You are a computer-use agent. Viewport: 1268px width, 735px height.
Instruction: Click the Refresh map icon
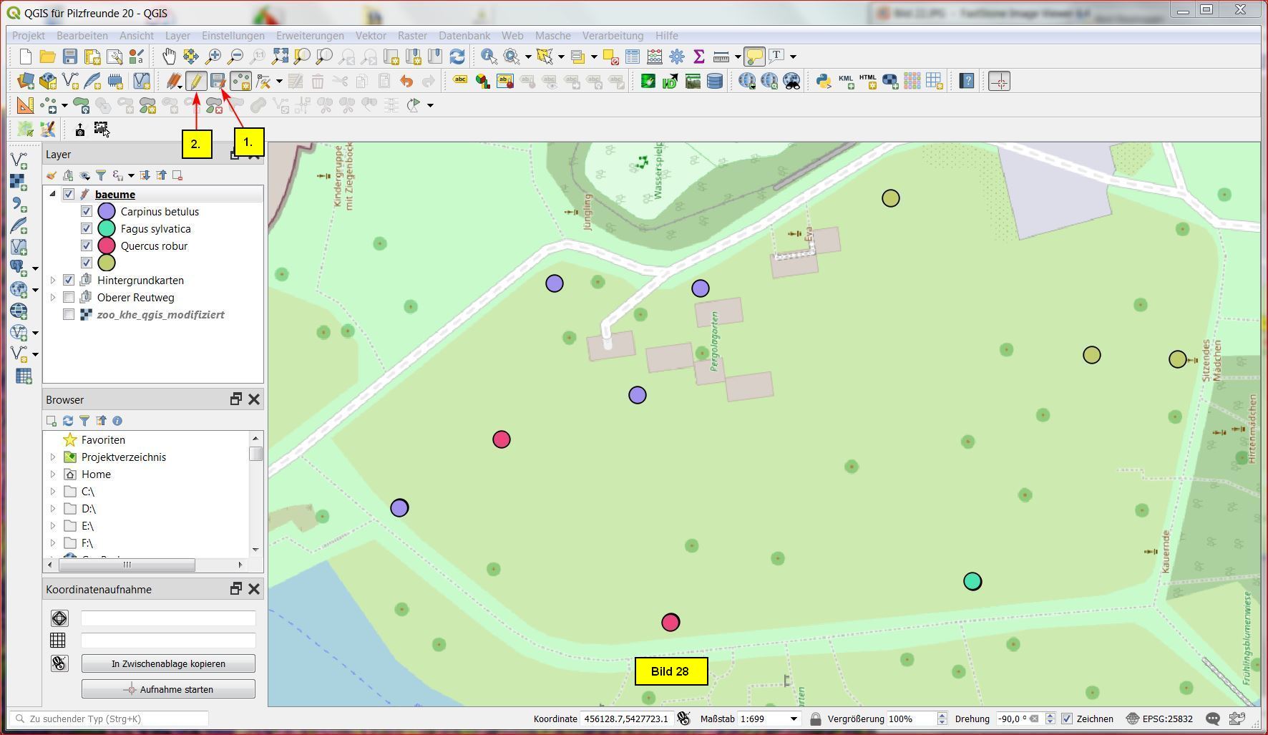click(457, 57)
